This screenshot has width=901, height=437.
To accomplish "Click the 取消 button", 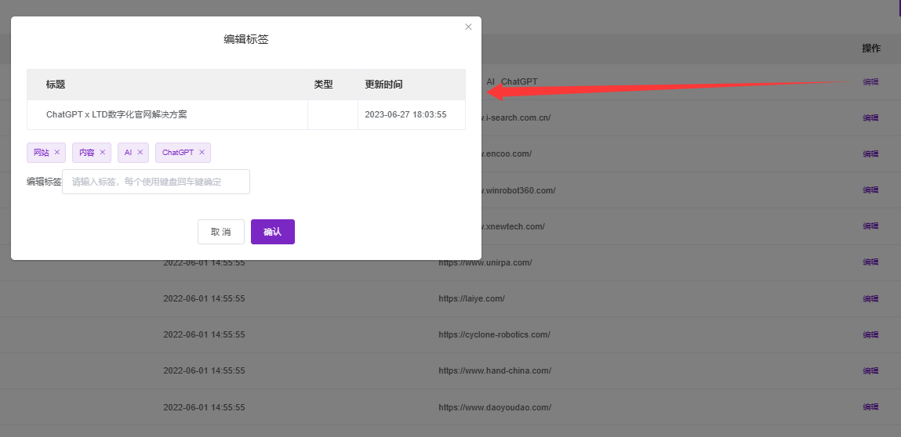I will pyautogui.click(x=220, y=232).
